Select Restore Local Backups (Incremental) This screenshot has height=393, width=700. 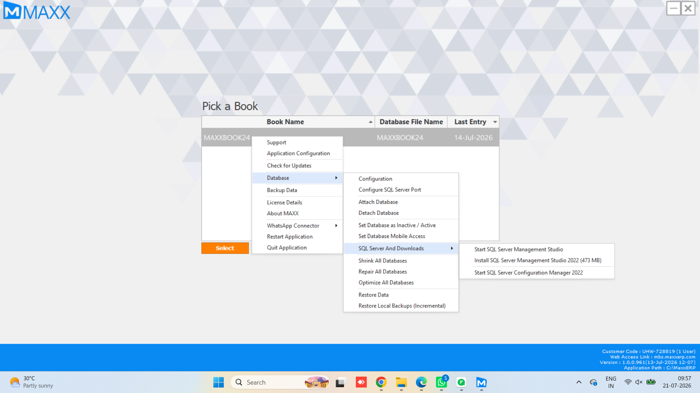tap(401, 306)
